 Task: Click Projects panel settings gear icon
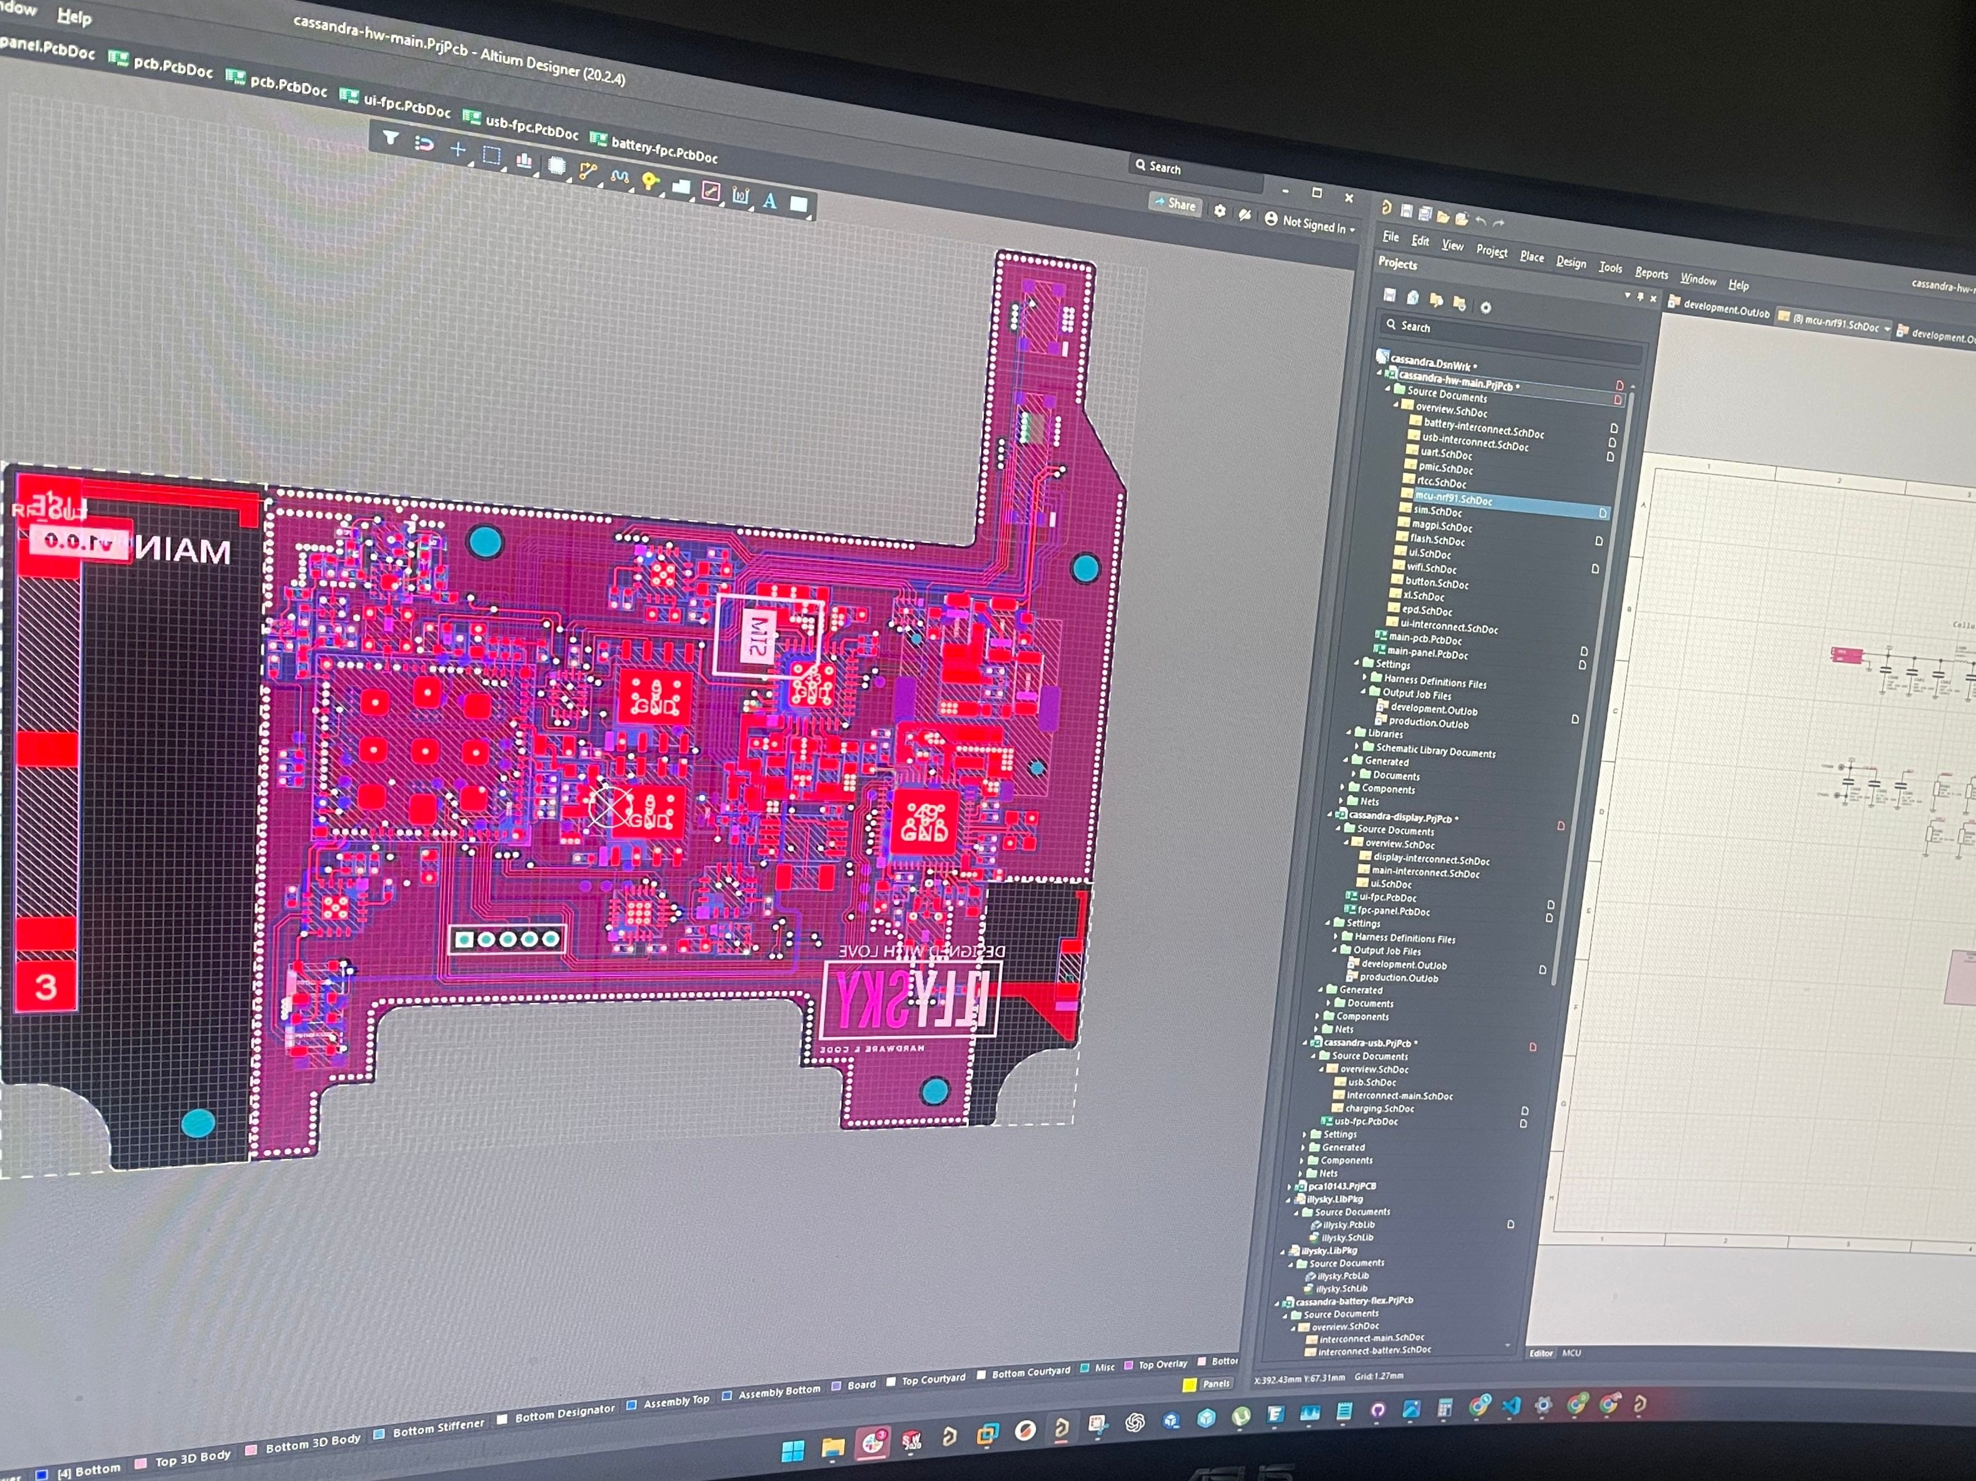(x=1486, y=307)
